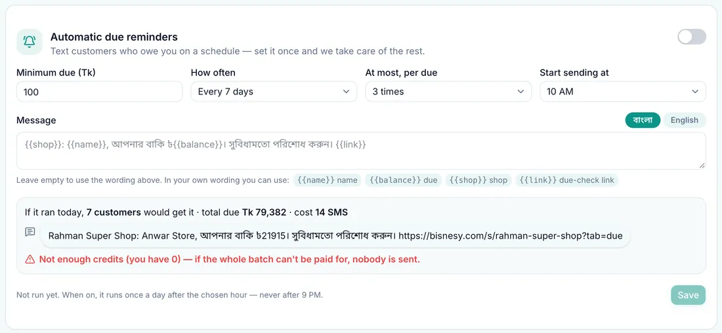722x333 pixels.
Task: Open the How often dropdown
Action: pos(274,92)
